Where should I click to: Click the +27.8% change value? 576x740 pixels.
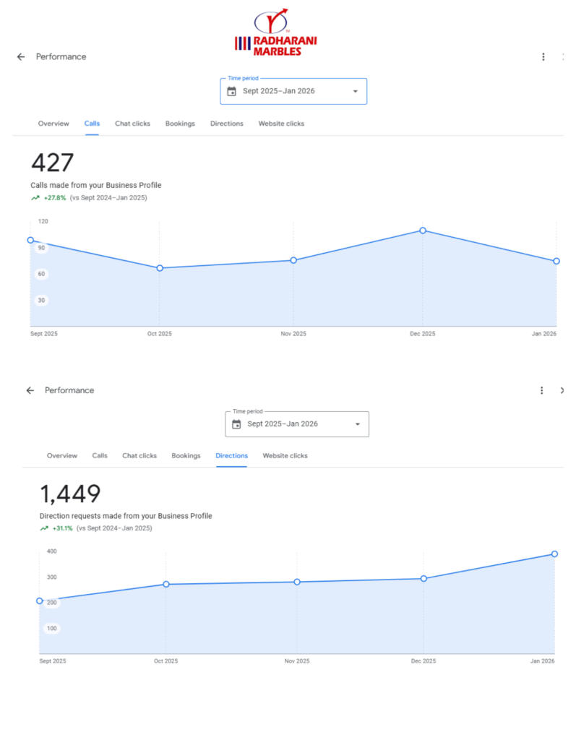[55, 198]
